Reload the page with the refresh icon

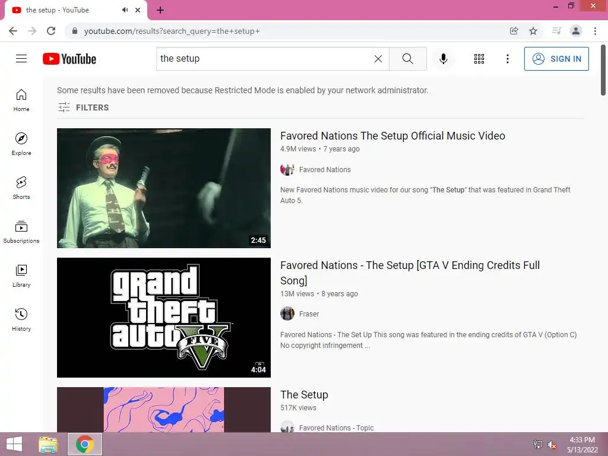coord(51,31)
